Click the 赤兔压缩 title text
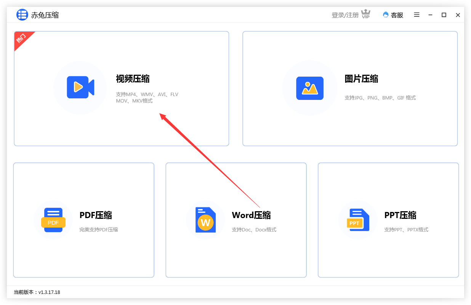This screenshot has height=305, width=471. tap(45, 15)
